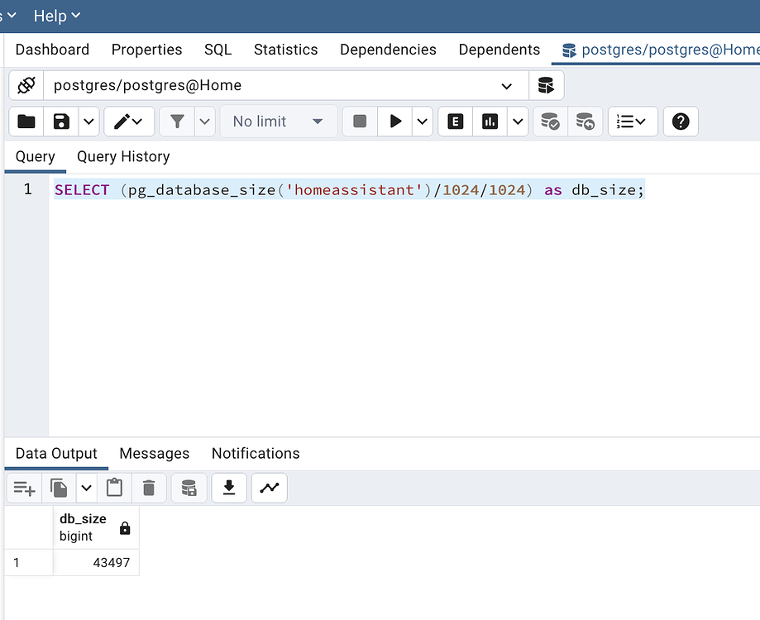Open Explain Analyze graphical plan
Image resolution: width=760 pixels, height=620 pixels.
point(490,121)
